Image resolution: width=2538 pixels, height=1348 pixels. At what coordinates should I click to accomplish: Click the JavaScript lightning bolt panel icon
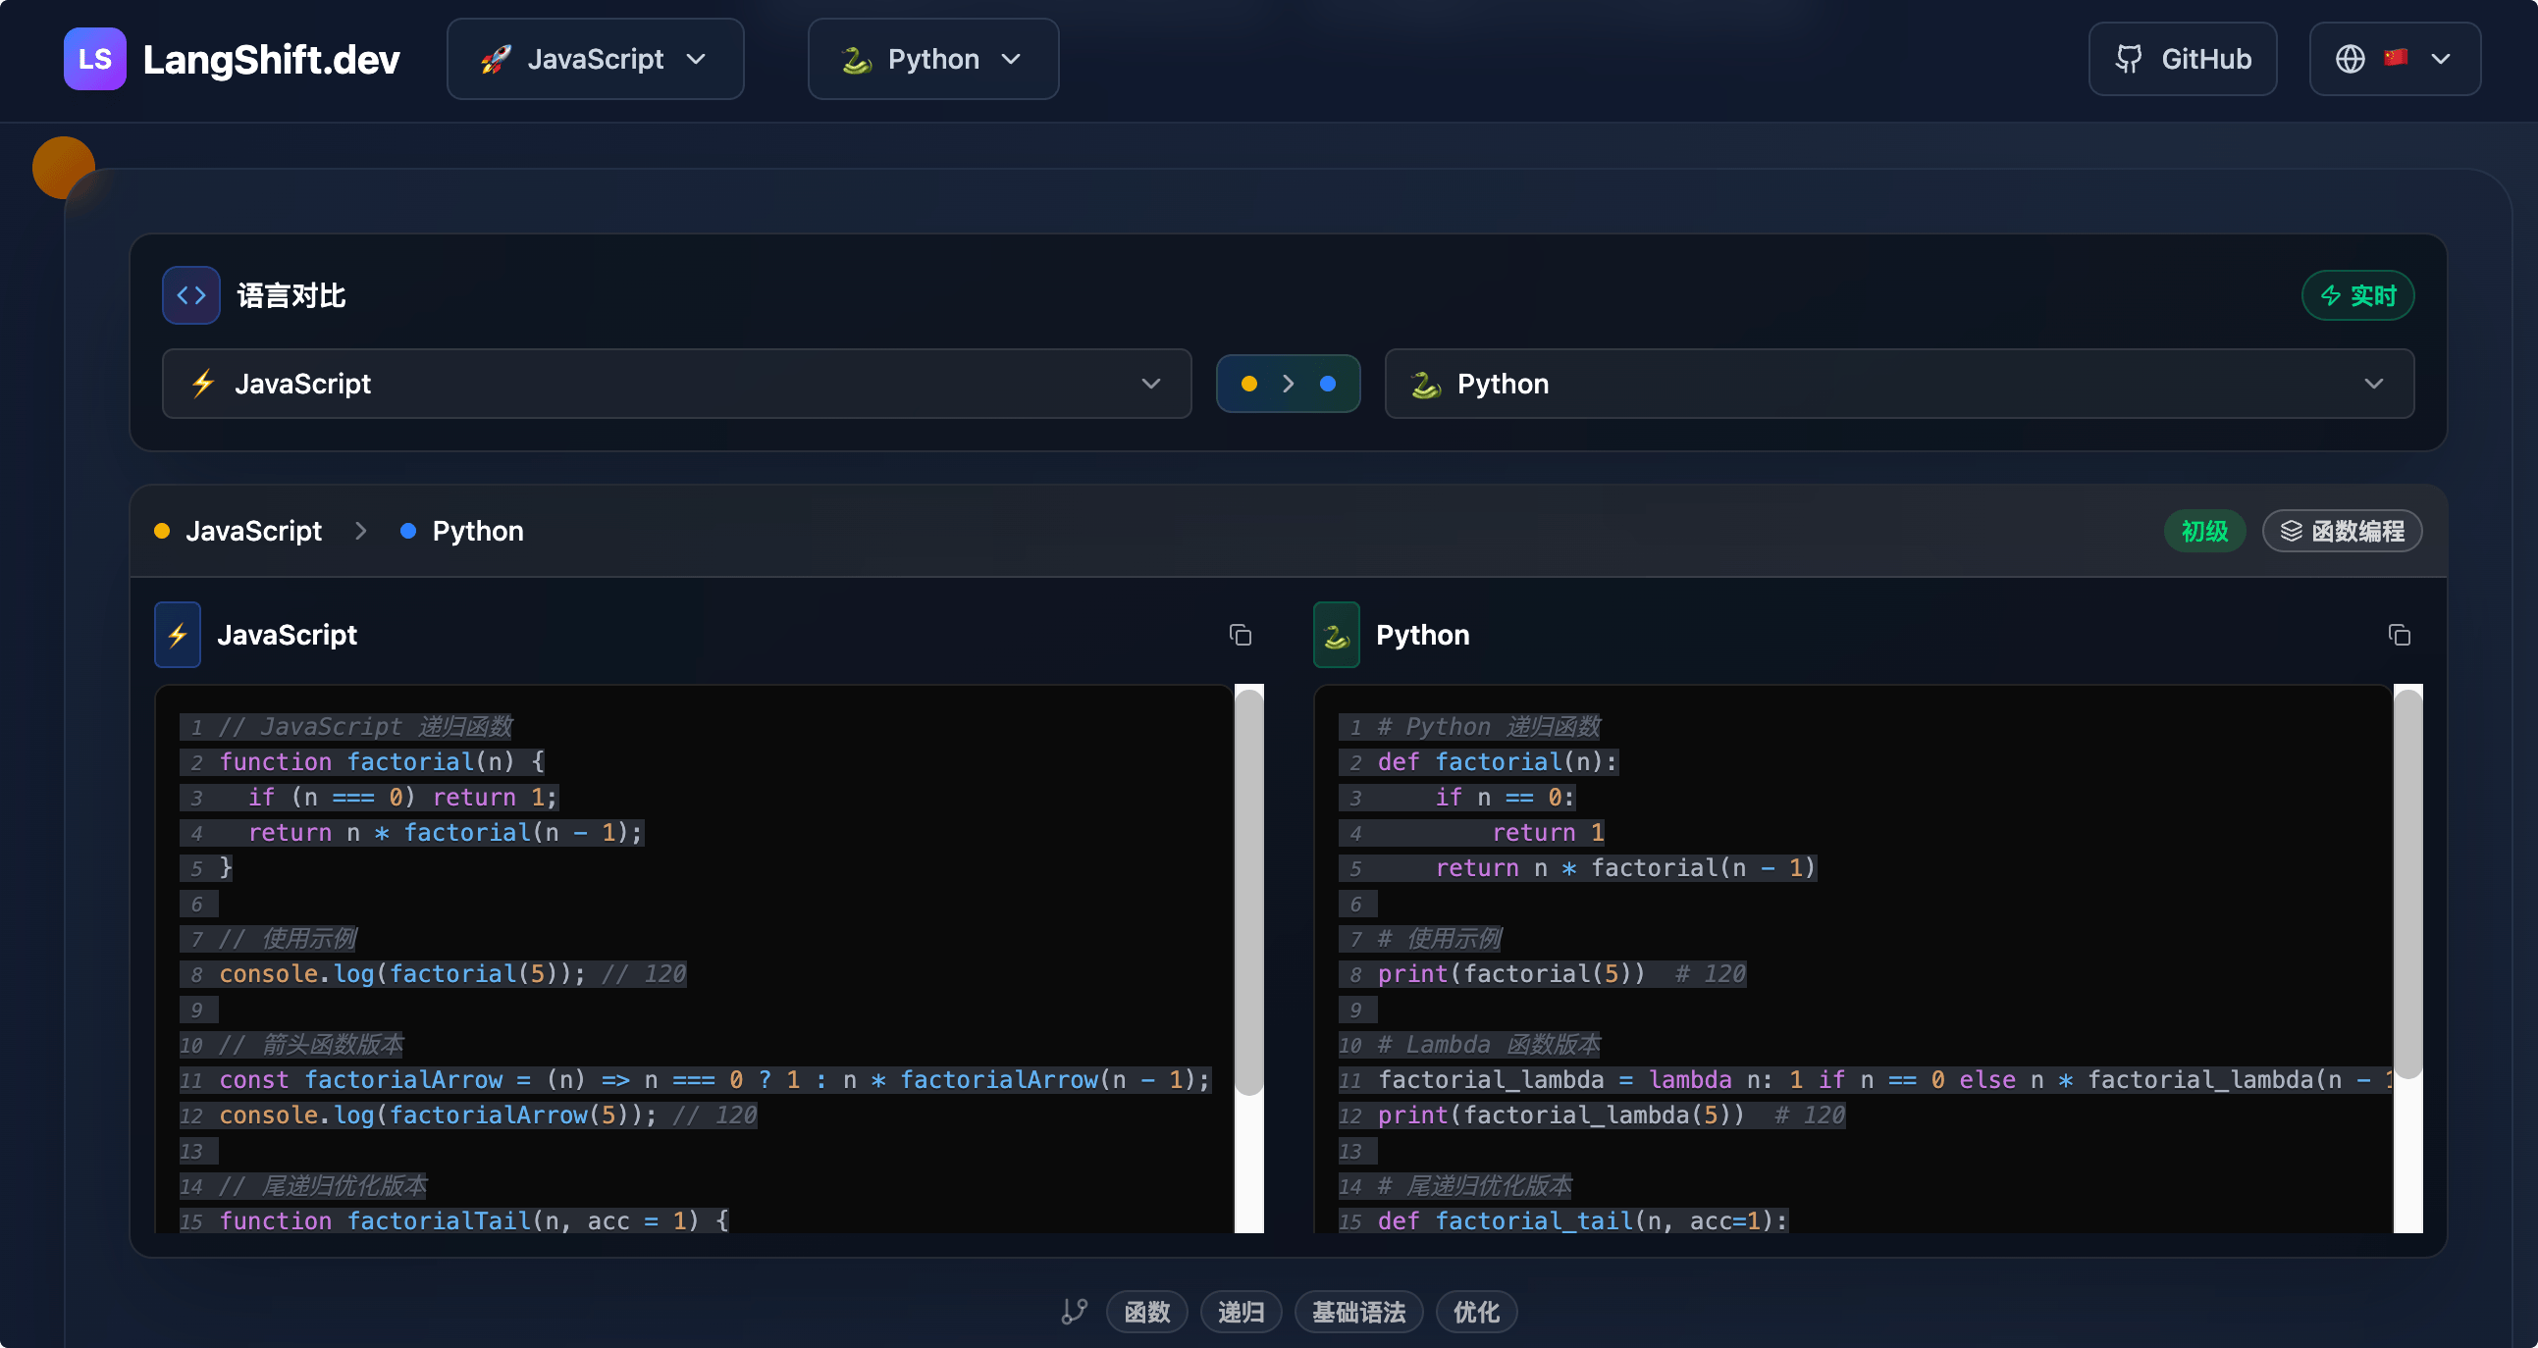tap(178, 635)
